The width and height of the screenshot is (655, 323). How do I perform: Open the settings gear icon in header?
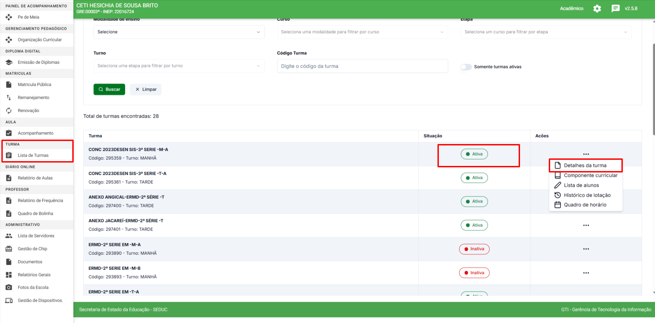coord(597,9)
